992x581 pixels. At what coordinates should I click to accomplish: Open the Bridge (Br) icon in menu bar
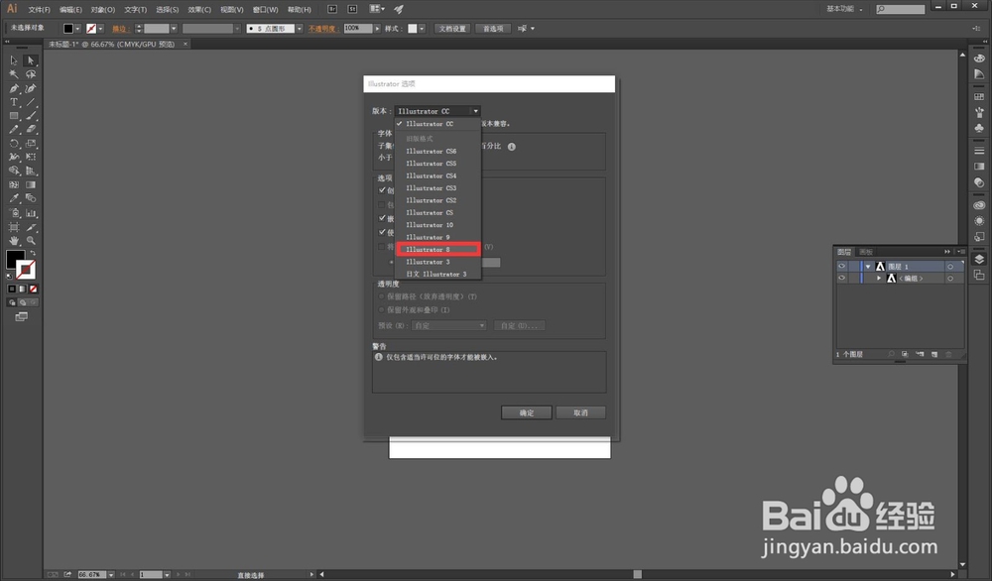pos(332,9)
